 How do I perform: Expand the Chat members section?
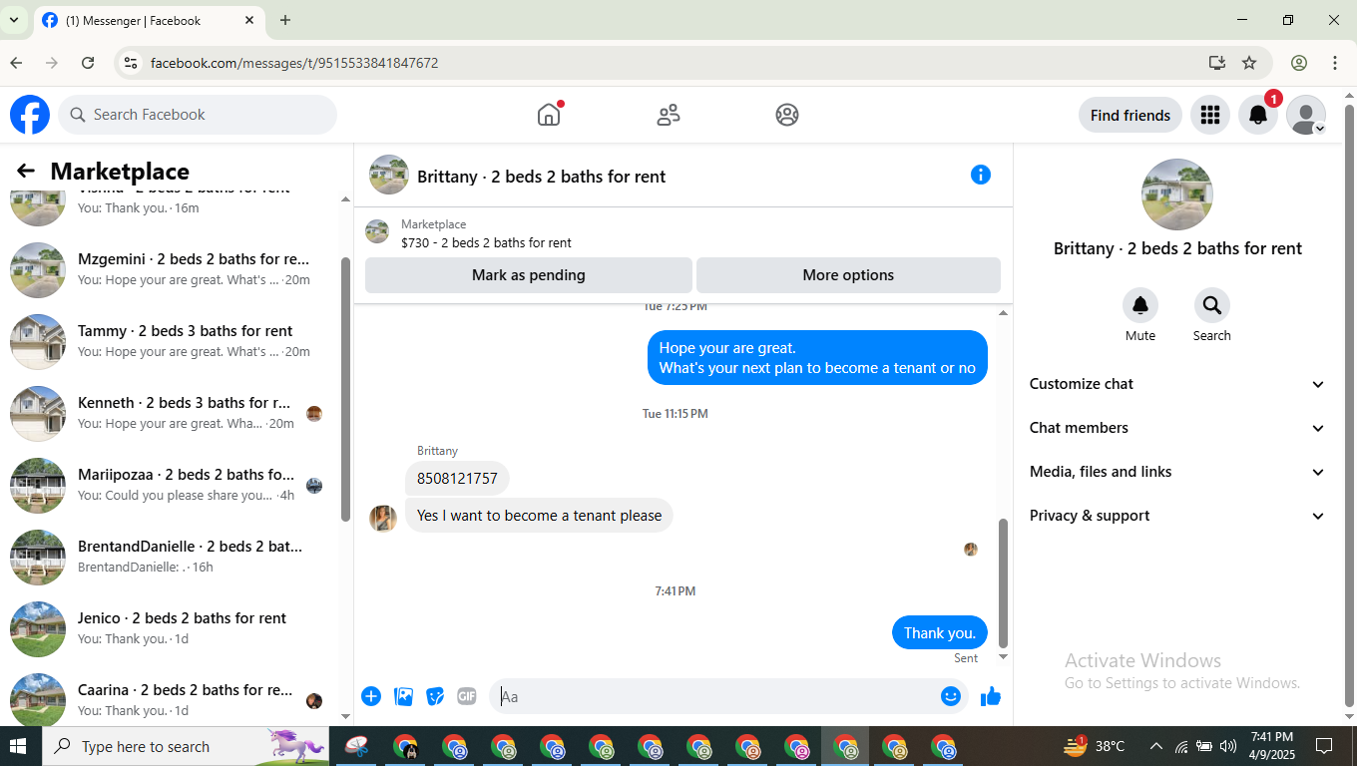coord(1177,428)
